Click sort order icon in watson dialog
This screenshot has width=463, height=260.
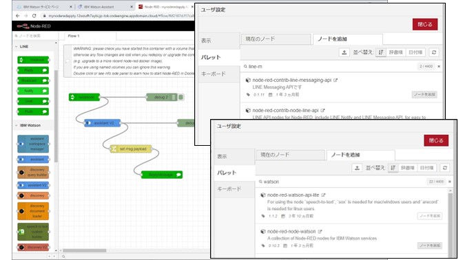tap(393, 168)
